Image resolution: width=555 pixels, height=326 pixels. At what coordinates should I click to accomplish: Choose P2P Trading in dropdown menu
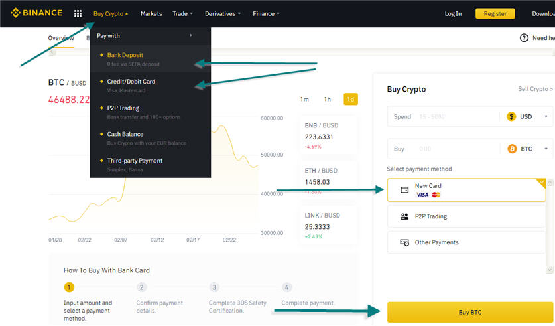[151, 112]
